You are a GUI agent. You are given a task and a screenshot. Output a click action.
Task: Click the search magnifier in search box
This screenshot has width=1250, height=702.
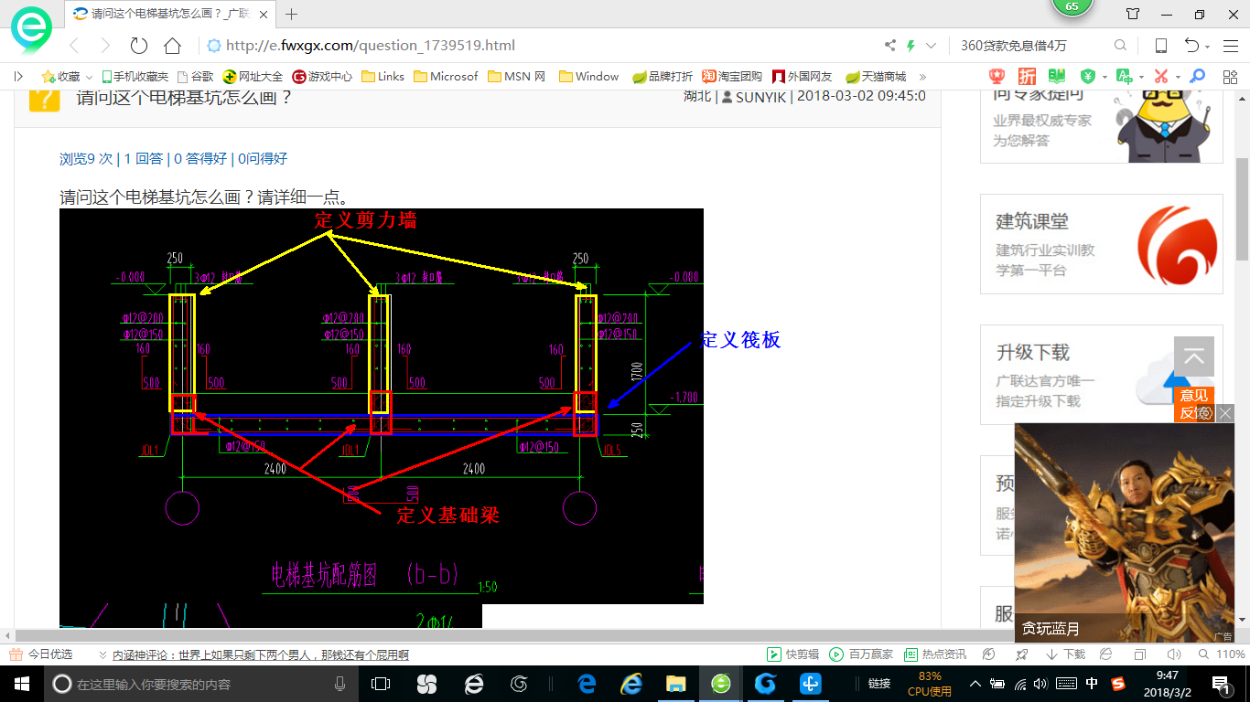1120,46
